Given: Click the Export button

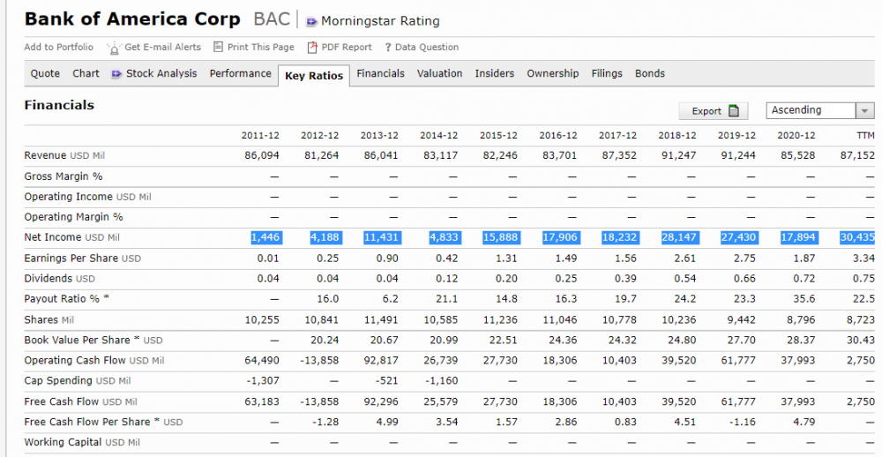Looking at the screenshot, I should pos(714,111).
